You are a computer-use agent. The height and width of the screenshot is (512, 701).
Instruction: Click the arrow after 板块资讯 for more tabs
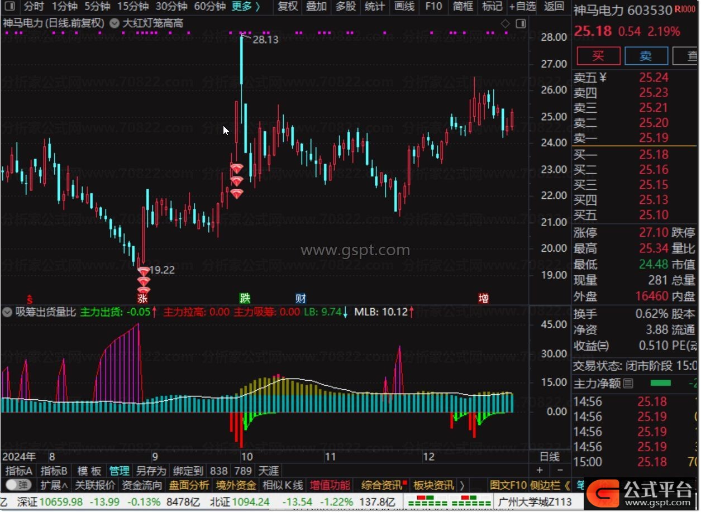462,485
